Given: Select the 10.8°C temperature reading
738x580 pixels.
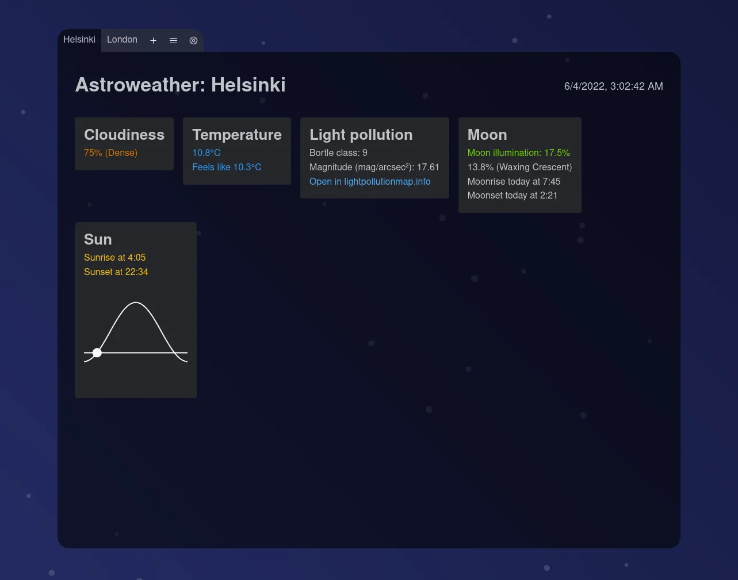Looking at the screenshot, I should coord(207,152).
